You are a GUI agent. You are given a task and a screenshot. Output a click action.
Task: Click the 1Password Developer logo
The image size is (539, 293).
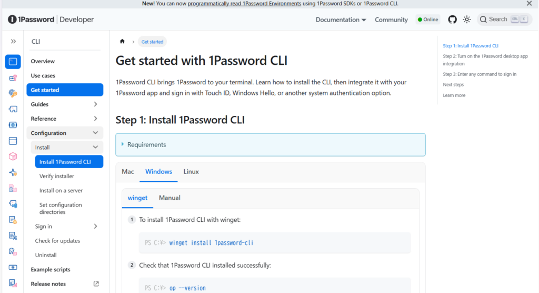(51, 19)
